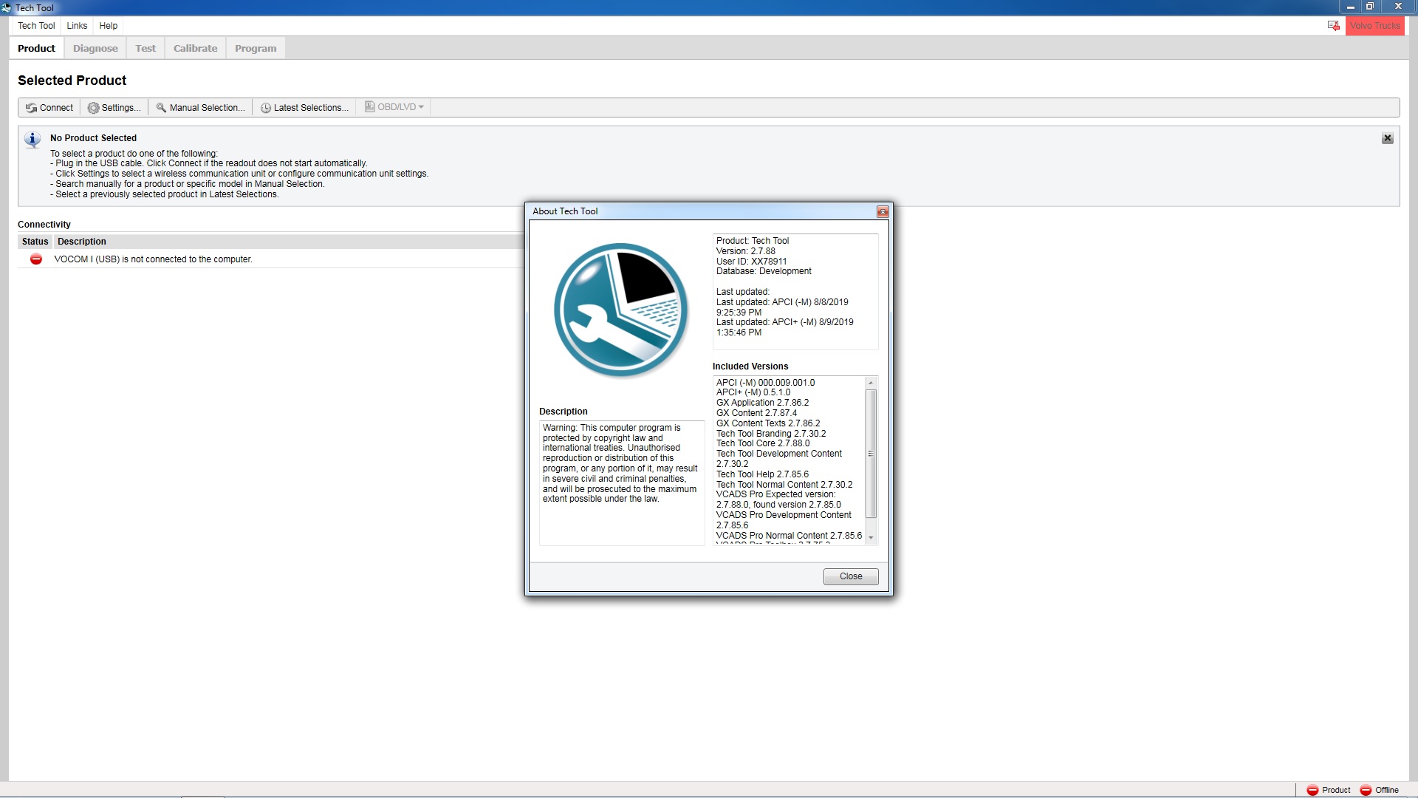Click the Connect refresh icon
The height and width of the screenshot is (798, 1418).
pos(31,108)
